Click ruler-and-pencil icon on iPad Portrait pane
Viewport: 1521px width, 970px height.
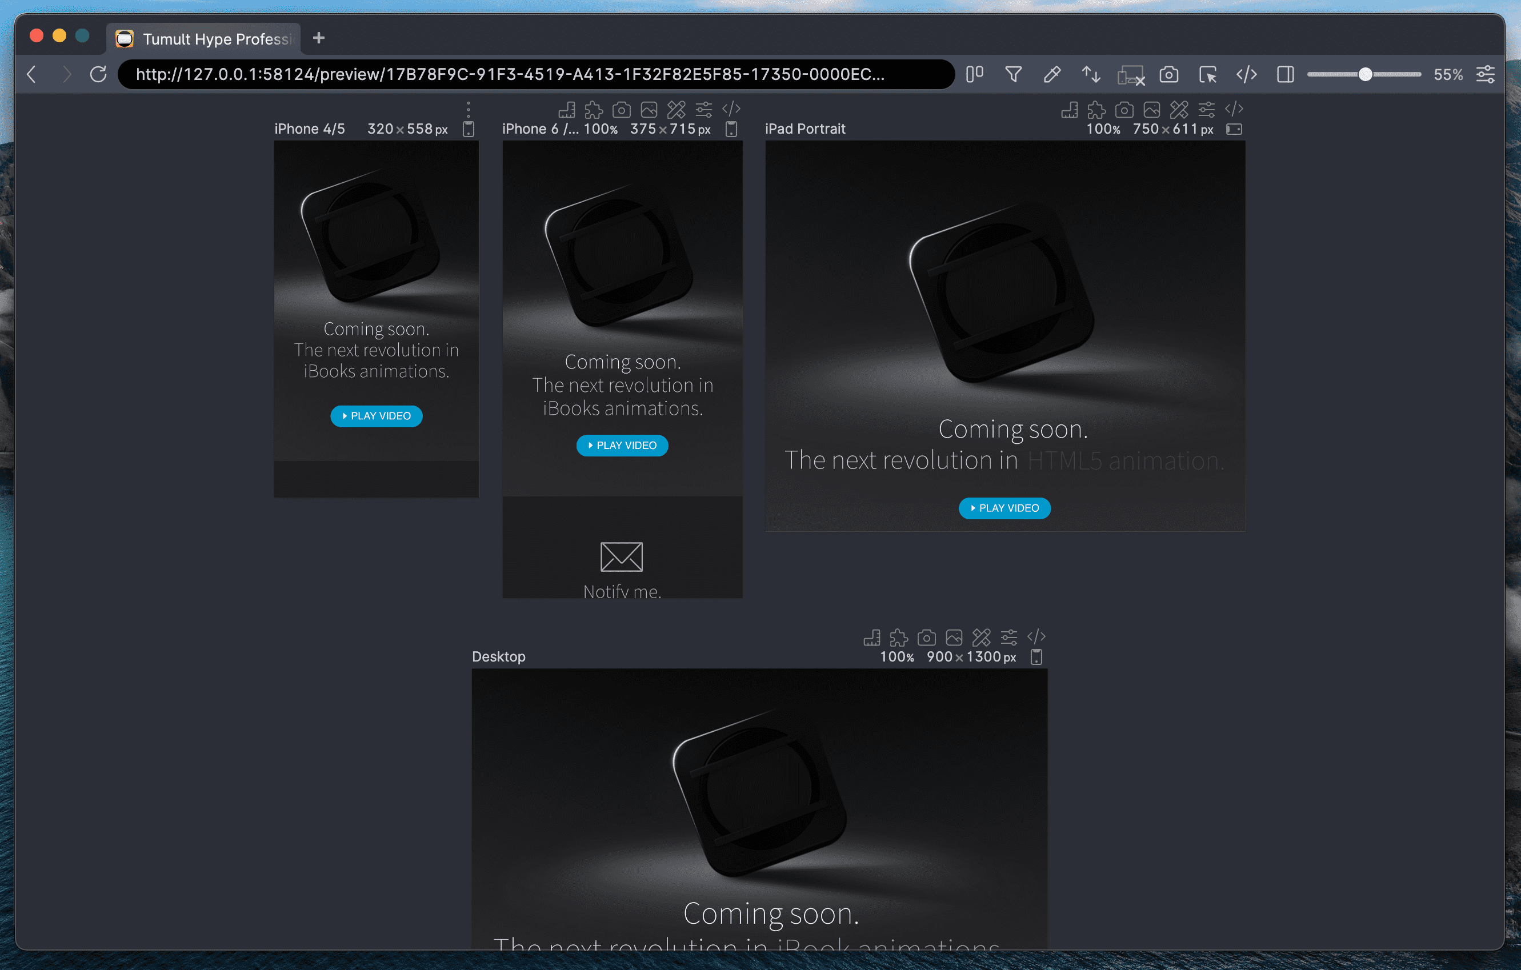click(1179, 110)
